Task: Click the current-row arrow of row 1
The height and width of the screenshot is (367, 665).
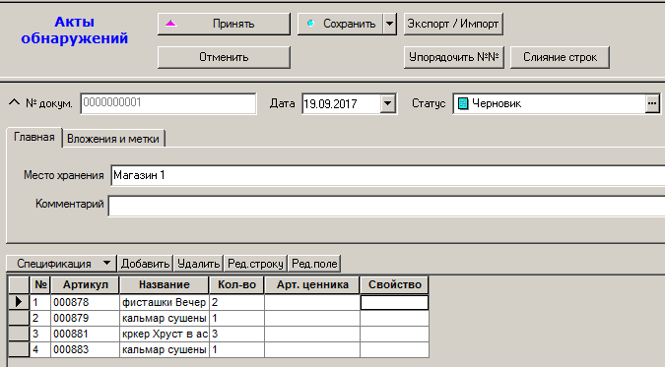Action: tap(19, 302)
